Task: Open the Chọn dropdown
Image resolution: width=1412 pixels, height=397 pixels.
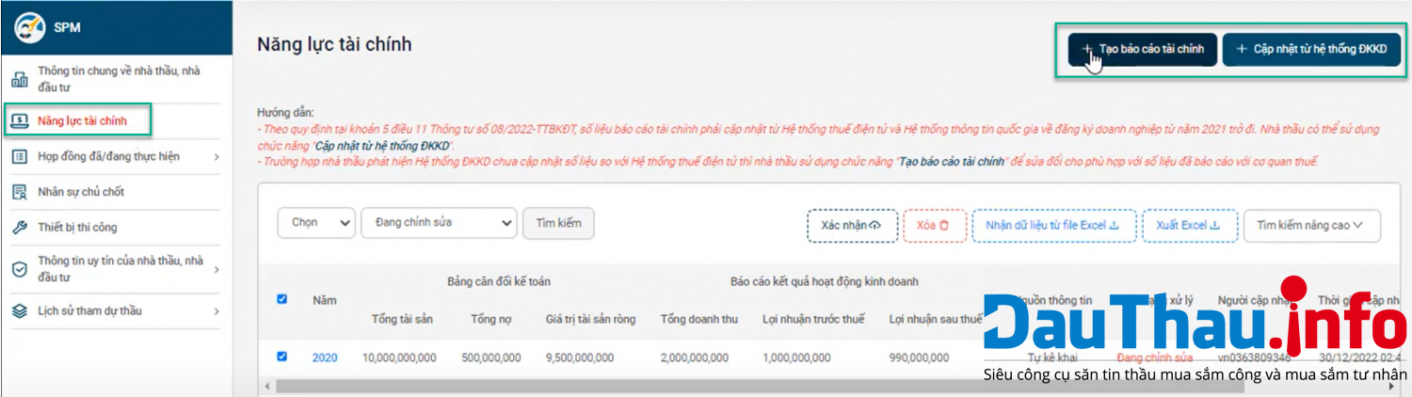Action: [316, 223]
